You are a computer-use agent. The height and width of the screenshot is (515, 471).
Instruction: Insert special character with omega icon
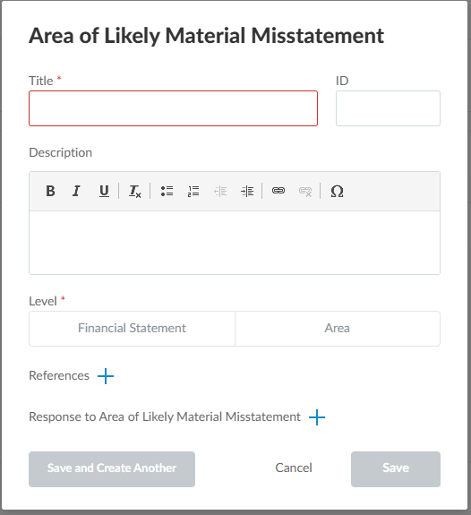(337, 191)
